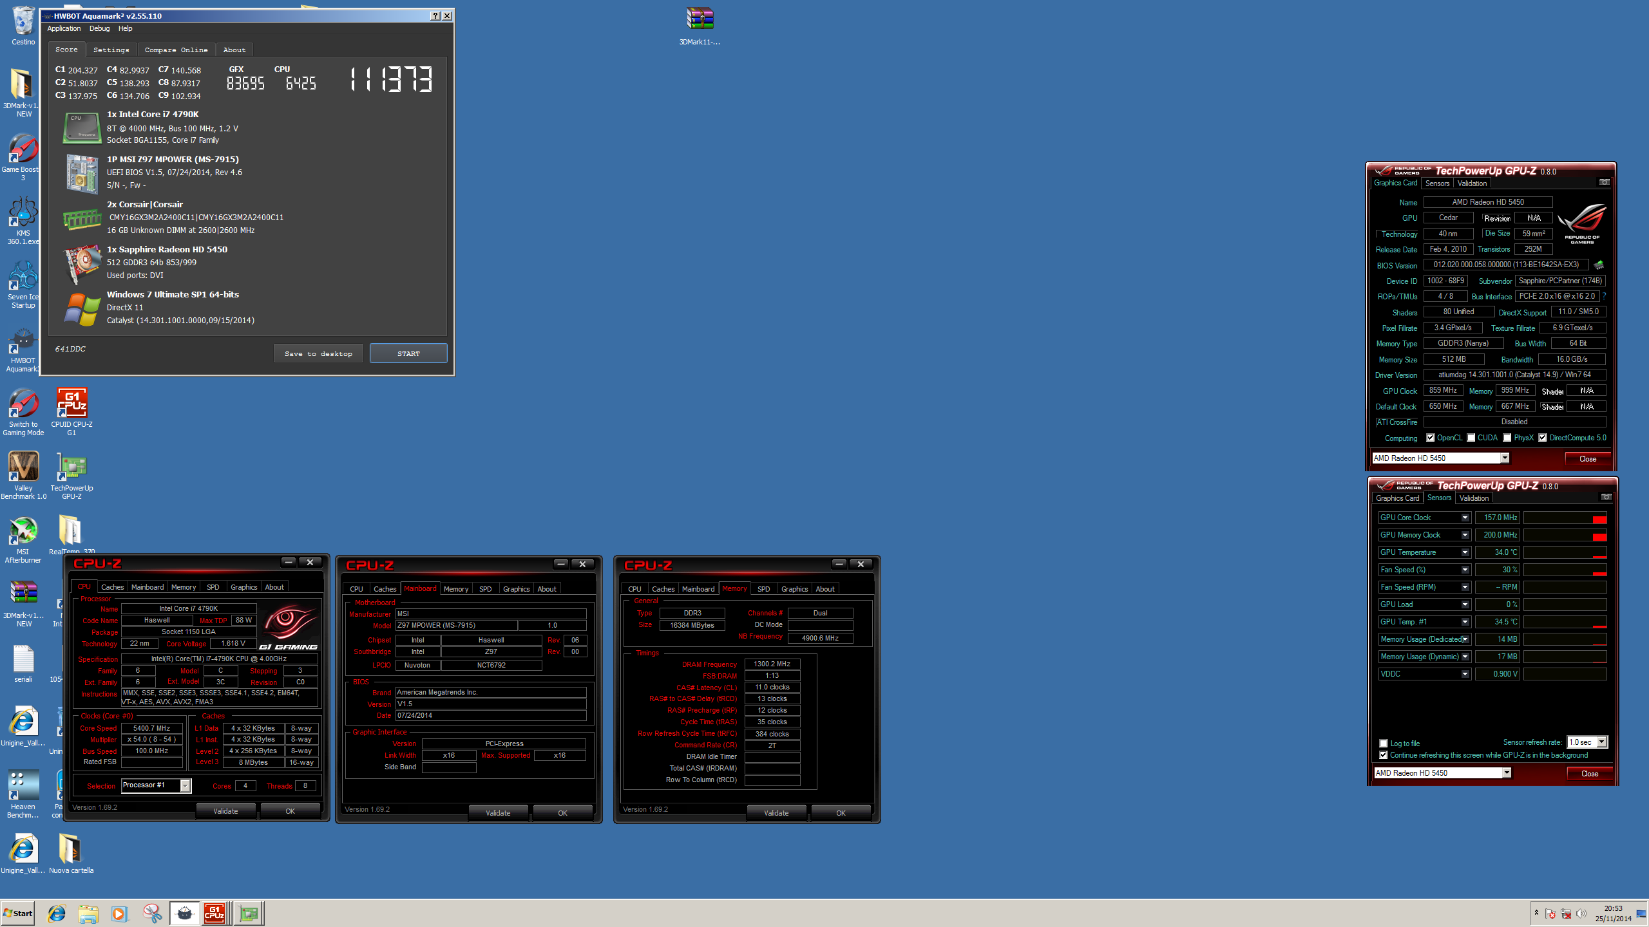Click GPU Core Clock sensor graph bar

pyautogui.click(x=1565, y=518)
